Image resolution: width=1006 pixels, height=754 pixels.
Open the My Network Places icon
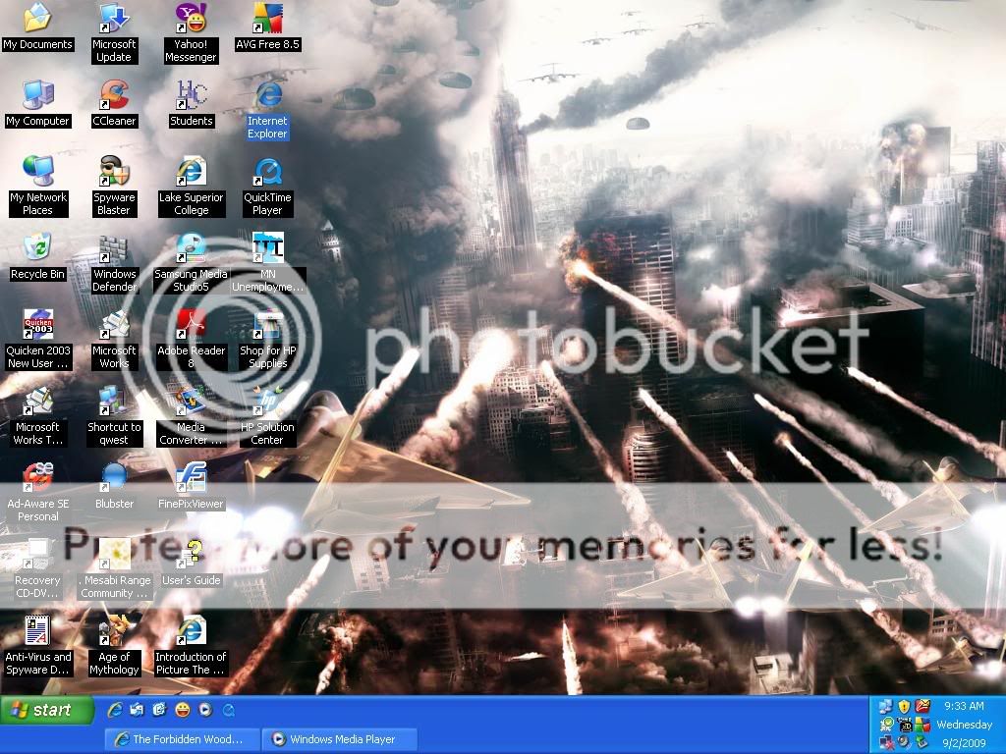[x=37, y=186]
